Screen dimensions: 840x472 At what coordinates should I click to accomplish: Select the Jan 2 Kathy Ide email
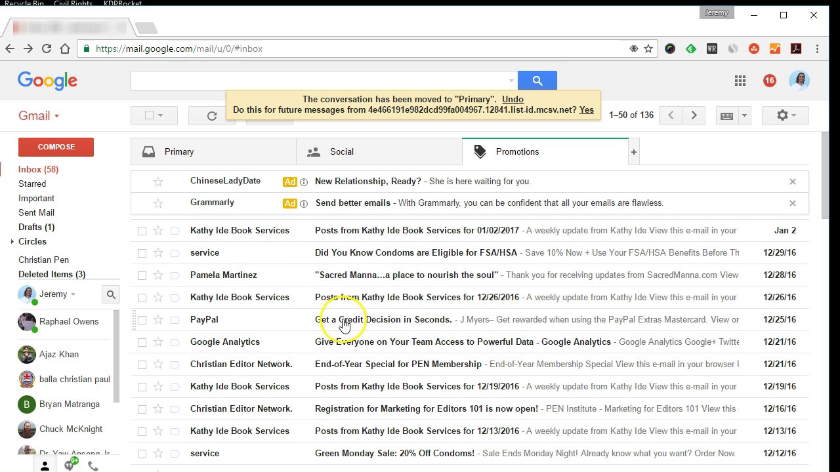point(142,231)
